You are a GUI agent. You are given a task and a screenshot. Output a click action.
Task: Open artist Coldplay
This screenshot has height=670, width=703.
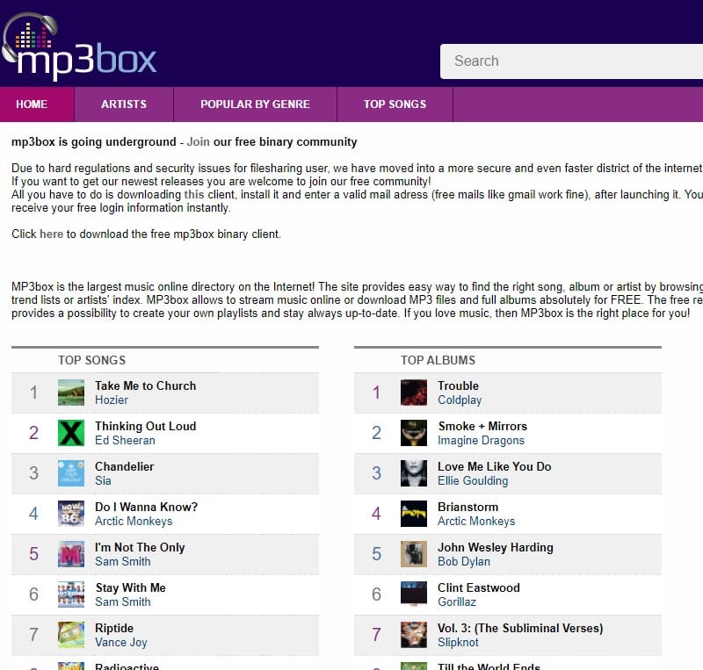pos(460,400)
